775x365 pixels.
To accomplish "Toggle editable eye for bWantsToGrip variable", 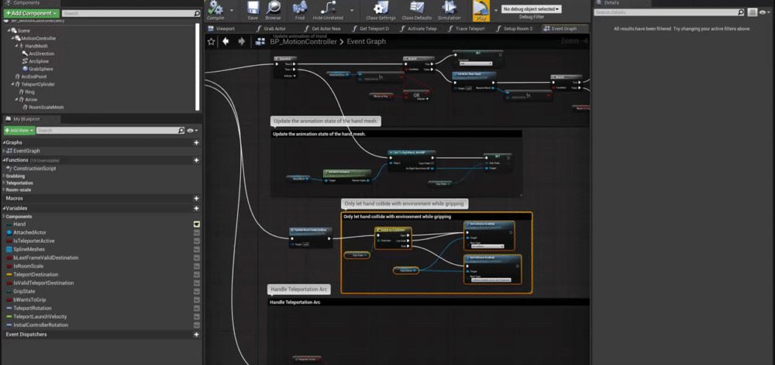I will coord(196,299).
